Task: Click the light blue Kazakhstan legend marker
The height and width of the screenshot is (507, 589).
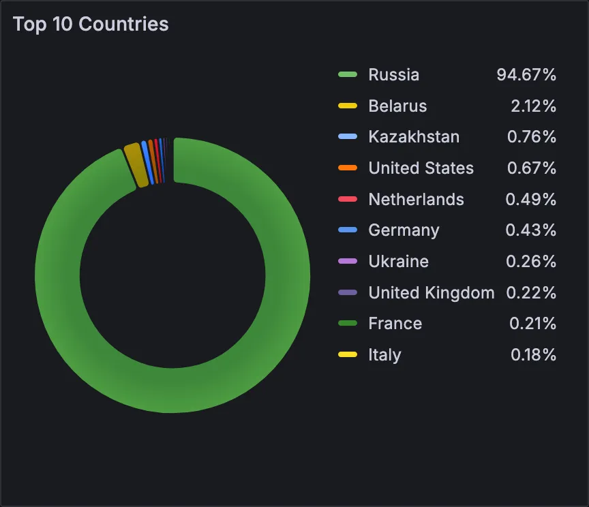Action: click(349, 136)
